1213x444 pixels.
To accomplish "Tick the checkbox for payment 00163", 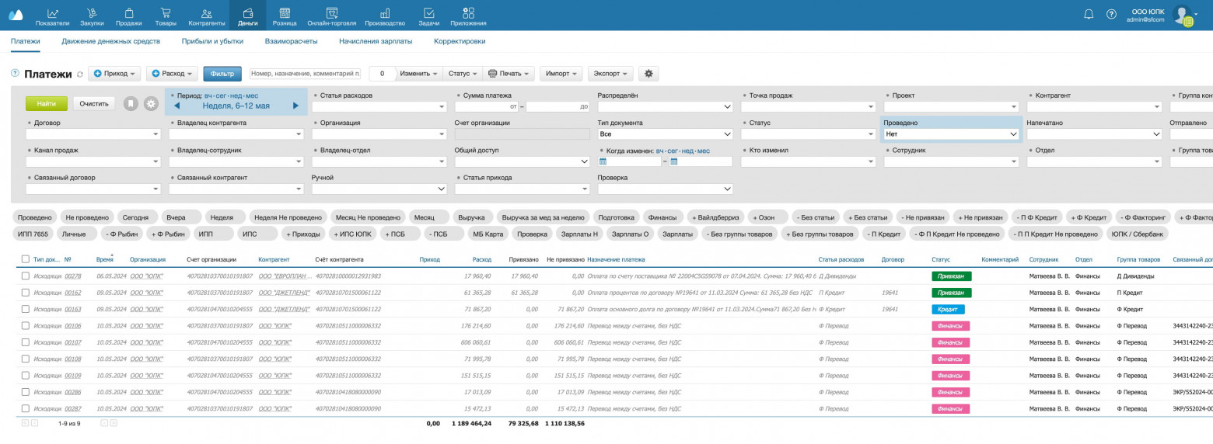I will (x=26, y=309).
